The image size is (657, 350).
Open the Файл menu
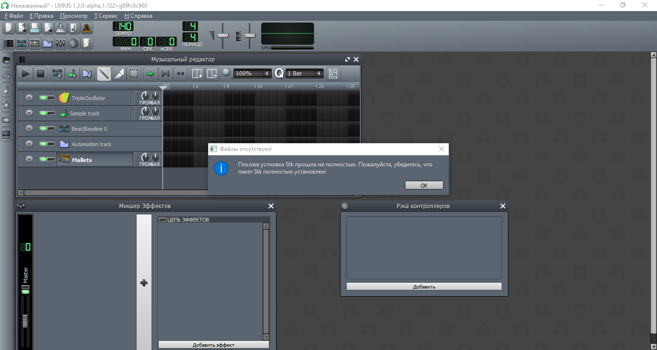pos(14,16)
